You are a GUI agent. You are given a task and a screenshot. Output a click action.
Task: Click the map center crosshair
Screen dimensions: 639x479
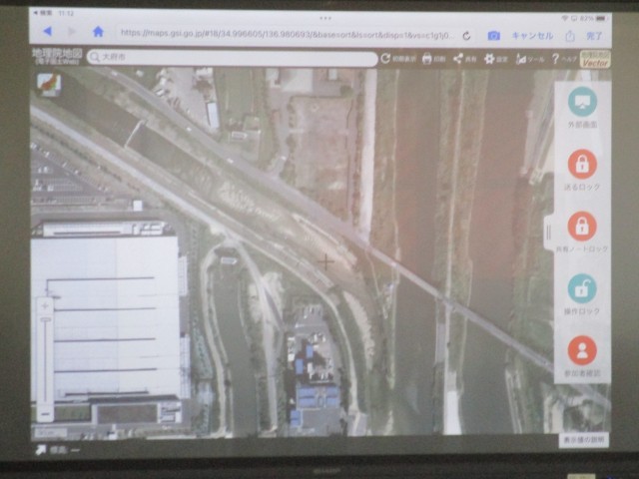point(326,261)
